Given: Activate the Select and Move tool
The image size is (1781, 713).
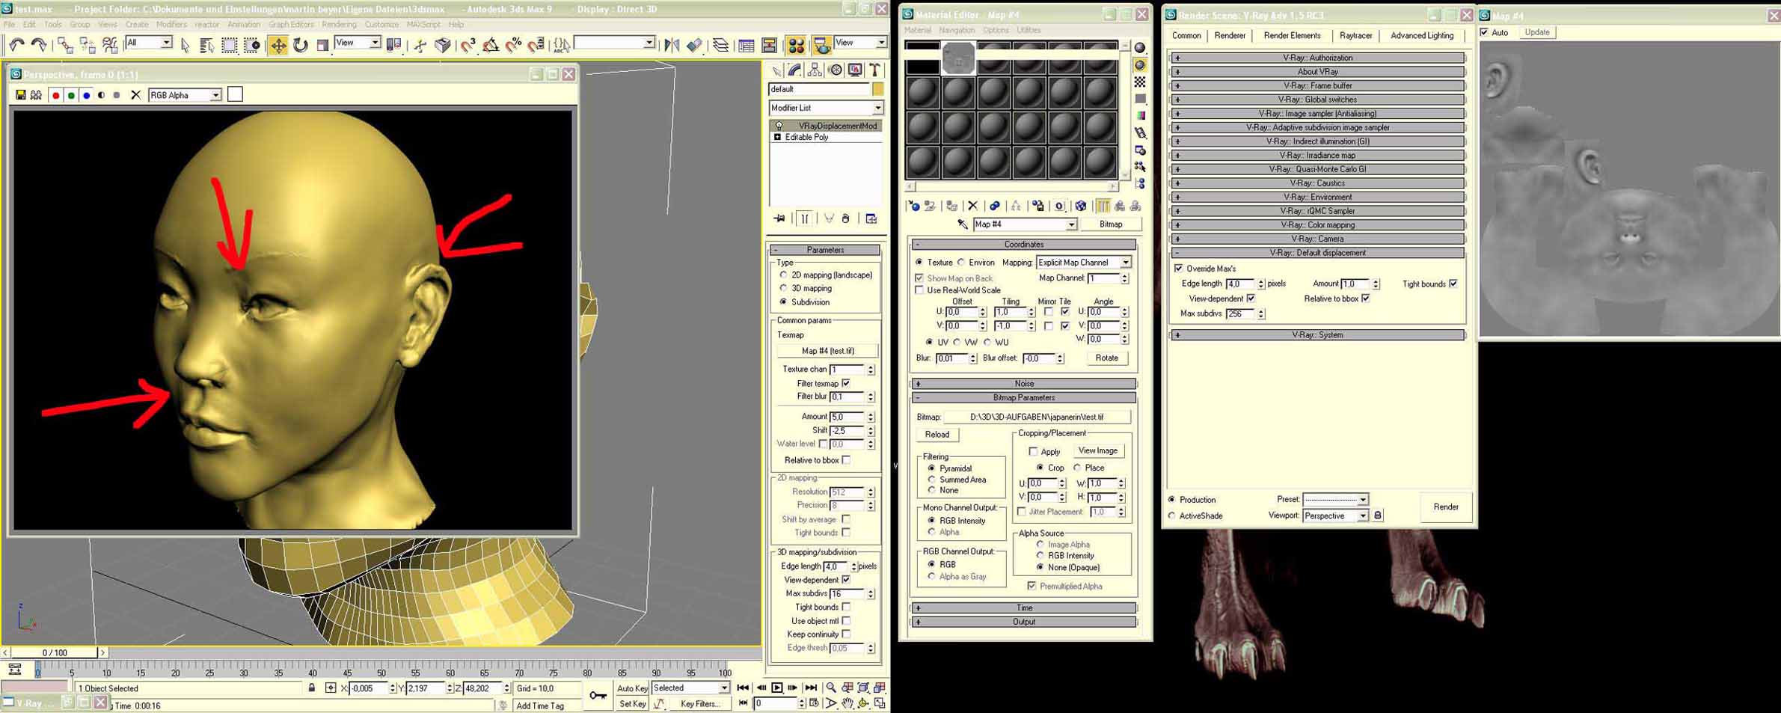Looking at the screenshot, I should click(x=278, y=46).
